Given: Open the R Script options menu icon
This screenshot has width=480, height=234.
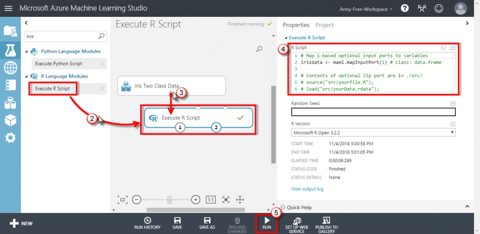Looking at the screenshot, I should point(453,48).
